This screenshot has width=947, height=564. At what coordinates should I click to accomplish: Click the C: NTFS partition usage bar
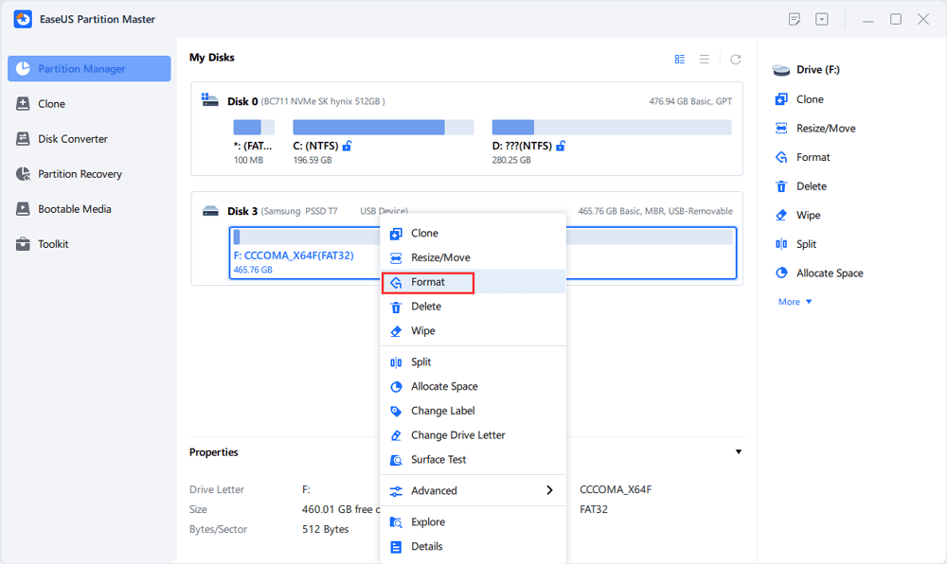click(x=383, y=128)
